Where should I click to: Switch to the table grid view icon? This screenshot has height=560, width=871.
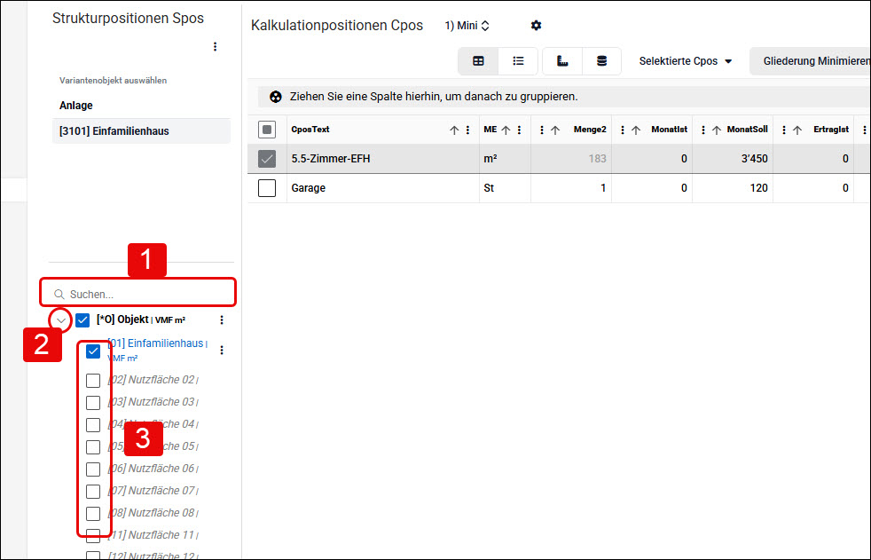coord(478,61)
